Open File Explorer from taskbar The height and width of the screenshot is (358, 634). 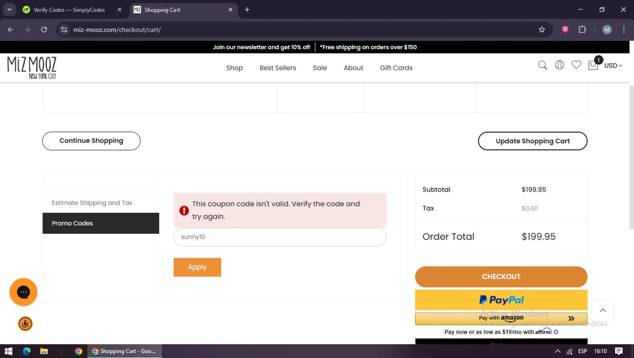44,351
